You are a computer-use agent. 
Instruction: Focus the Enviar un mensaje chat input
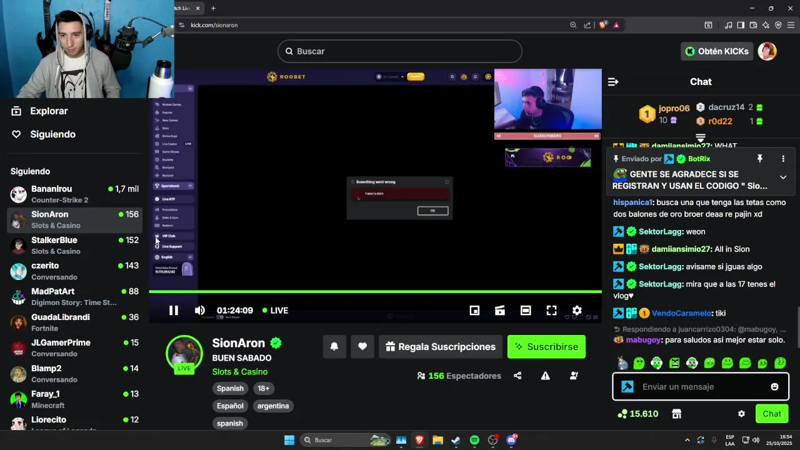point(701,387)
